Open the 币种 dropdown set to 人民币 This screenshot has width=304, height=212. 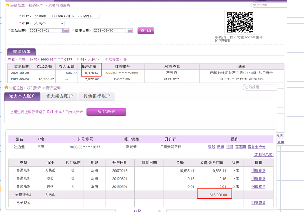pos(49,23)
